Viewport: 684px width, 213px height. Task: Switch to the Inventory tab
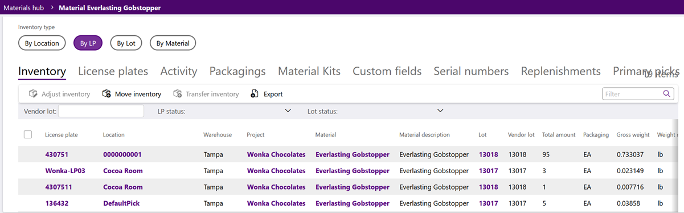(42, 71)
